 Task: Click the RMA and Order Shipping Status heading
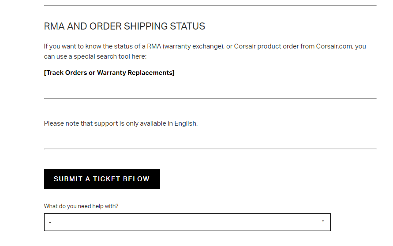[x=124, y=26]
